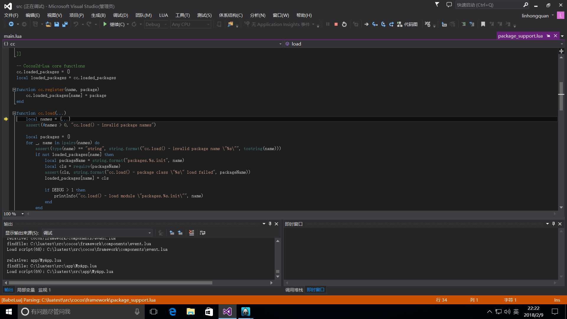This screenshot has height=319, width=567.
Task: Open the Code Map (代码图) button
Action: [x=408, y=24]
